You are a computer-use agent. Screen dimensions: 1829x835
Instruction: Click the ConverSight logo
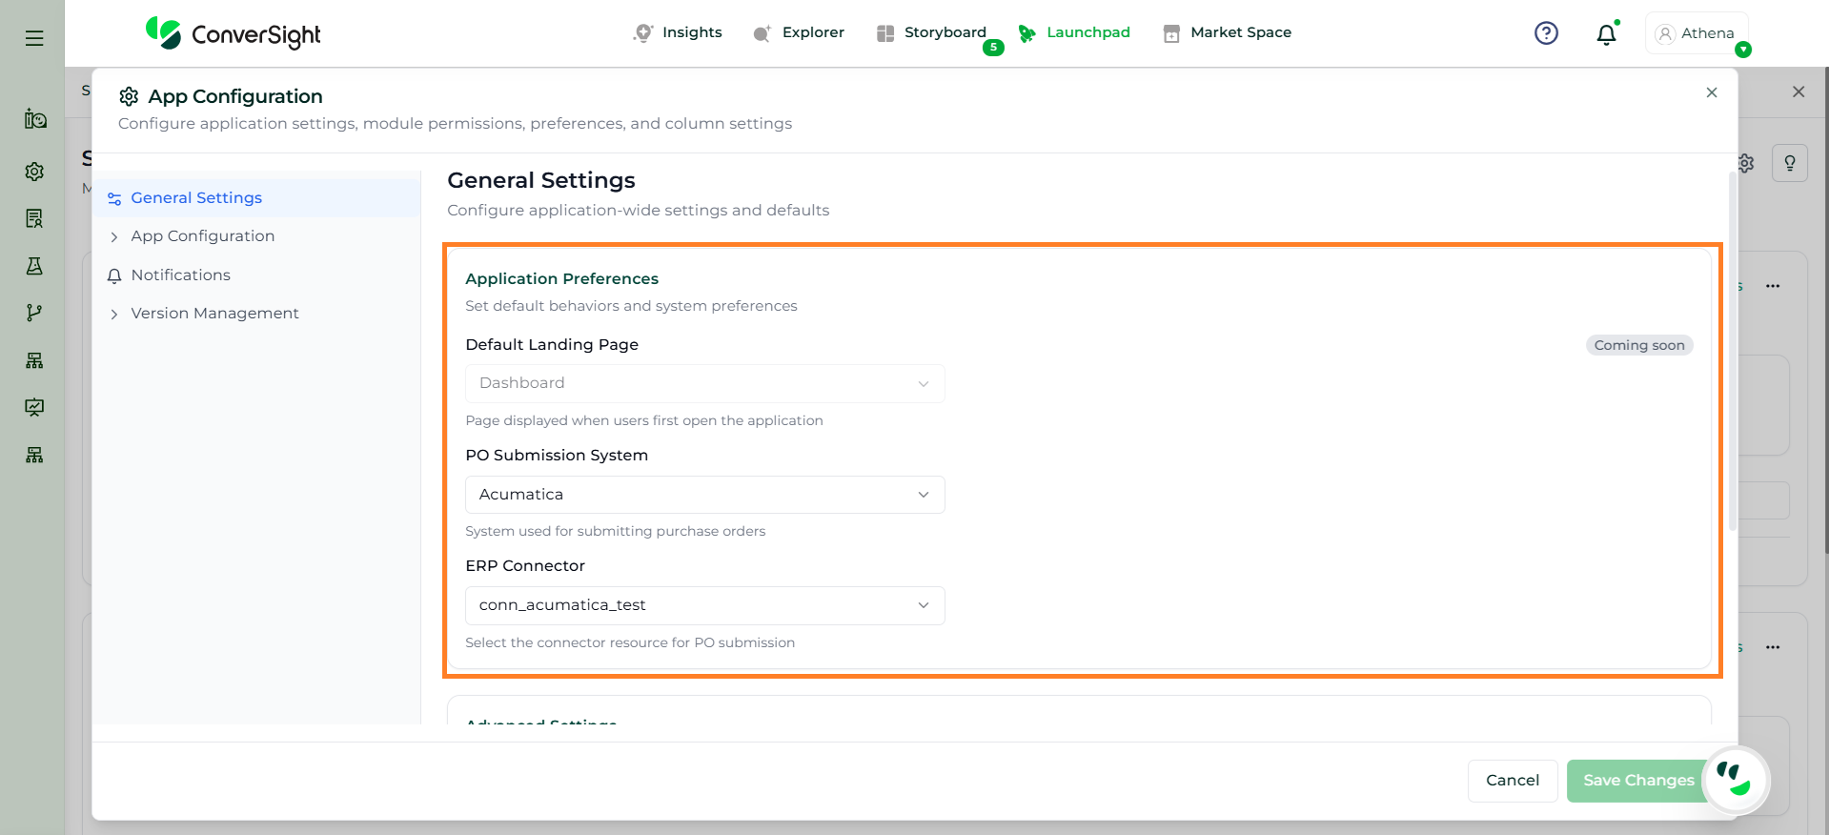pos(234,33)
